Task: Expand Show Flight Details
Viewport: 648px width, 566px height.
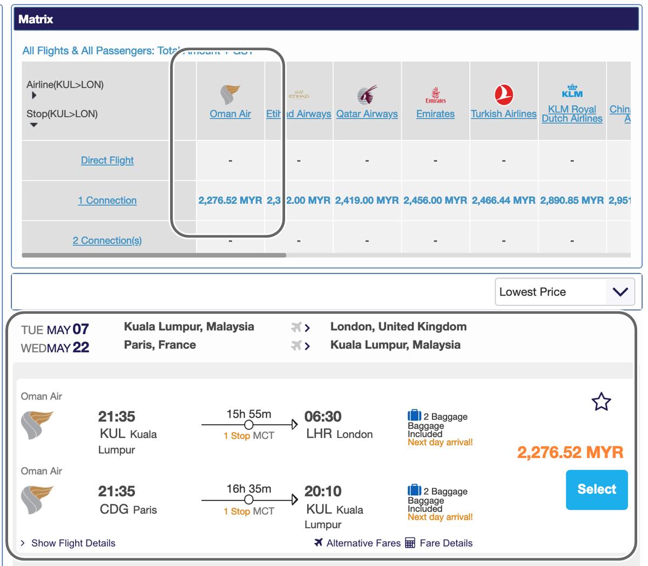Action: point(68,543)
